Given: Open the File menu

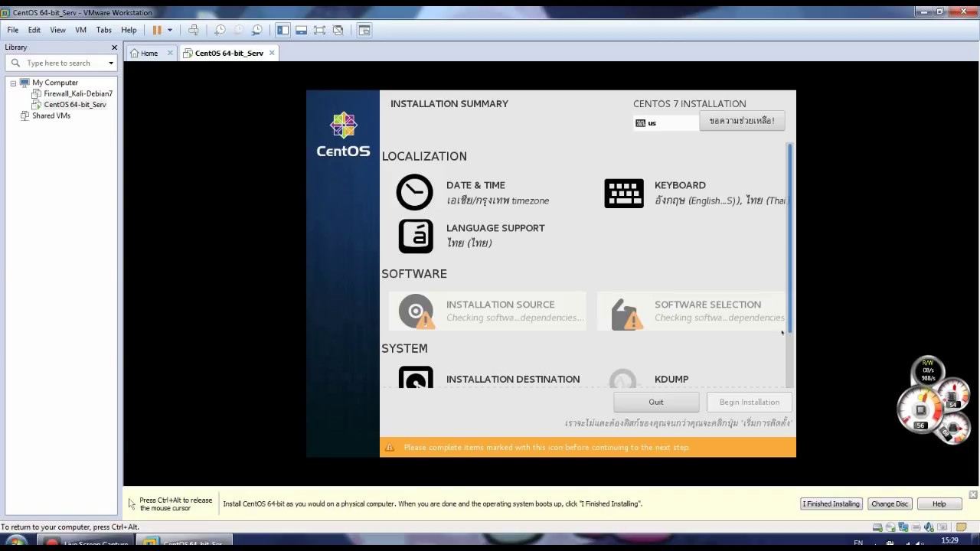Looking at the screenshot, I should pos(13,30).
